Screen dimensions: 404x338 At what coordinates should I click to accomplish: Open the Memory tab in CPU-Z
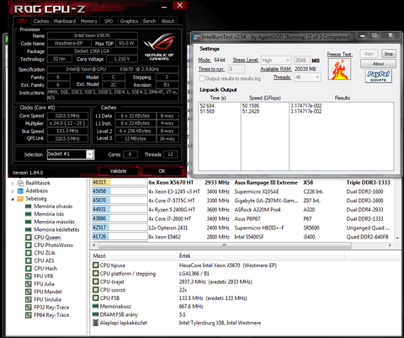point(88,21)
